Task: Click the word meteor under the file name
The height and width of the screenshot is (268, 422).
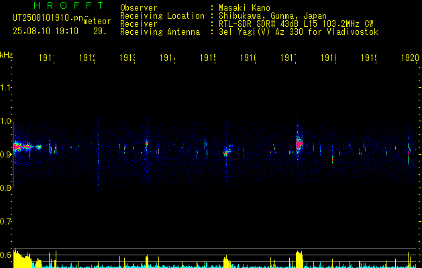Action: (x=97, y=21)
